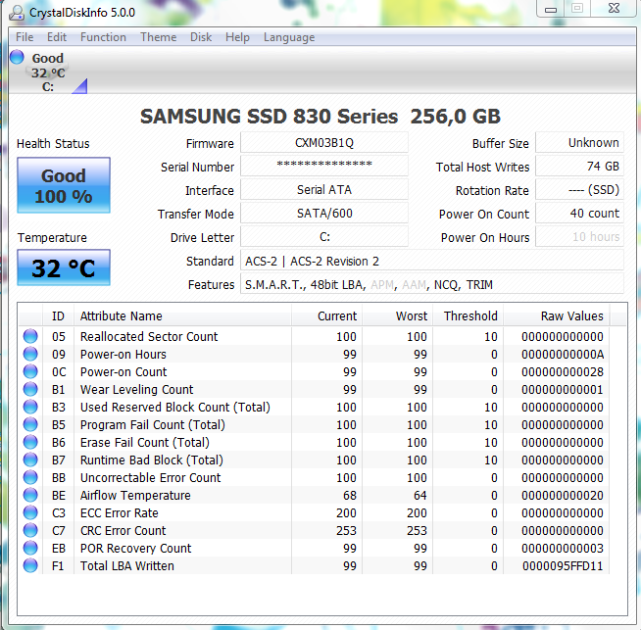The height and width of the screenshot is (630, 641).
Task: Open the Help menu
Action: coord(237,37)
